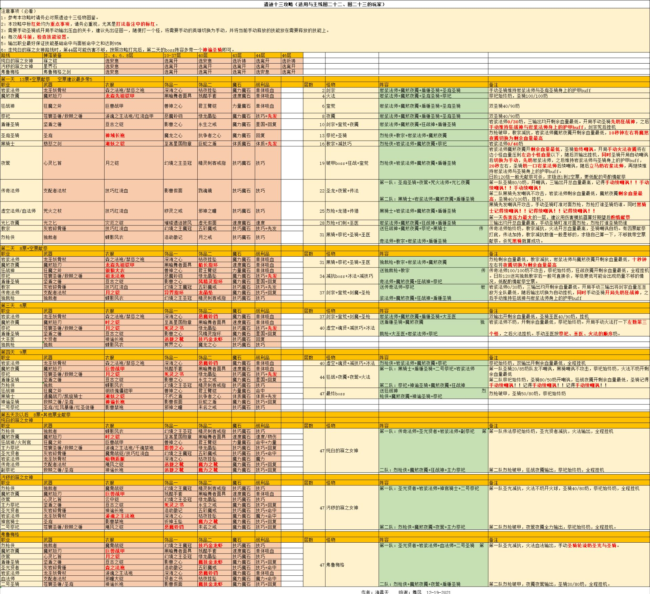Click the 掉落装备 column header

[52, 55]
